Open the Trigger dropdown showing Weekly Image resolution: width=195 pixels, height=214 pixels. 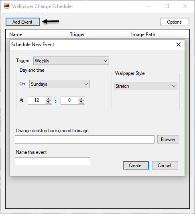click(x=71, y=61)
